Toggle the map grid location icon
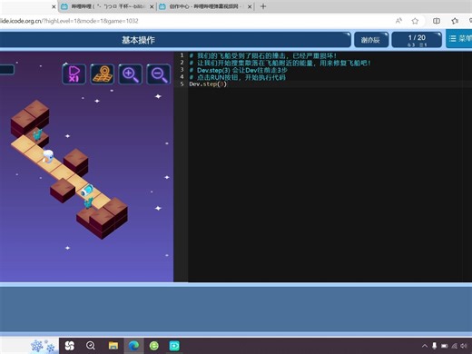The height and width of the screenshot is (354, 472). pyautogui.click(x=103, y=74)
